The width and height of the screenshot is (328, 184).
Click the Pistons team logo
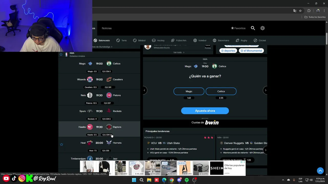point(109,95)
